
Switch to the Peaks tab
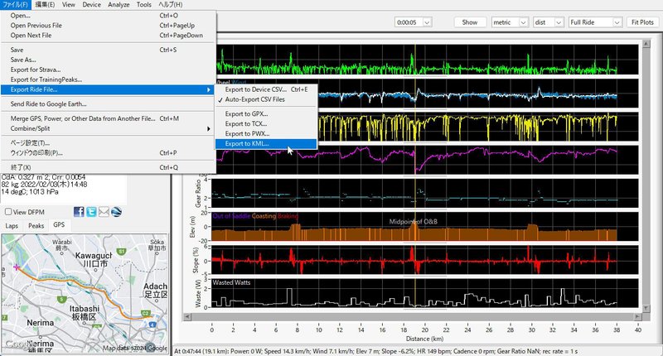(x=36, y=225)
